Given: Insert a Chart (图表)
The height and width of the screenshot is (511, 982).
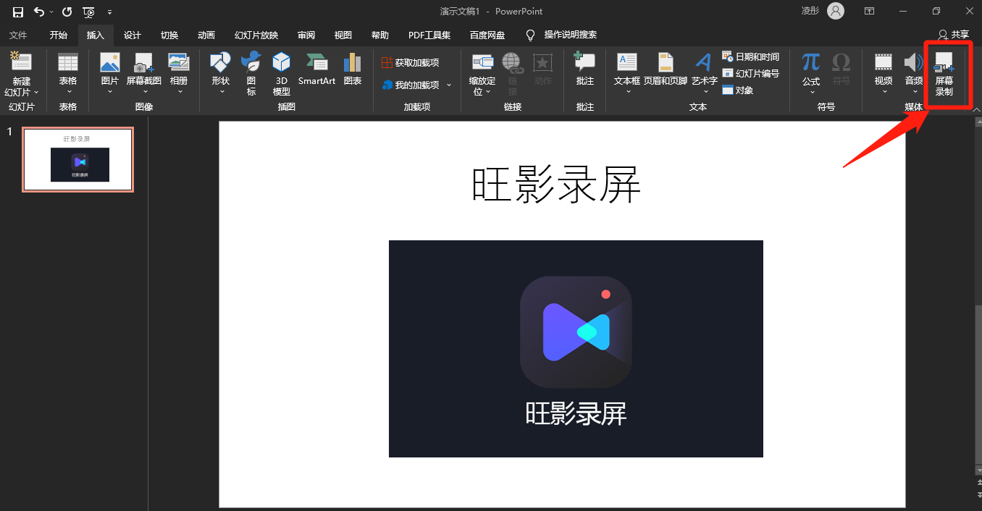Looking at the screenshot, I should coord(353,69).
